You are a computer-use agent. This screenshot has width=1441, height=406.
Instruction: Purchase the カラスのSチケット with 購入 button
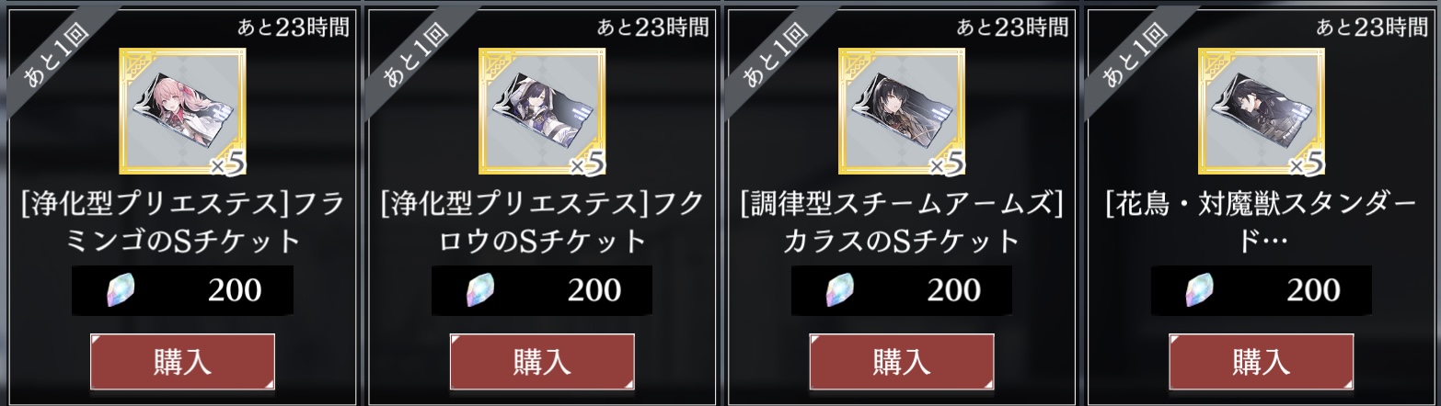[902, 361]
